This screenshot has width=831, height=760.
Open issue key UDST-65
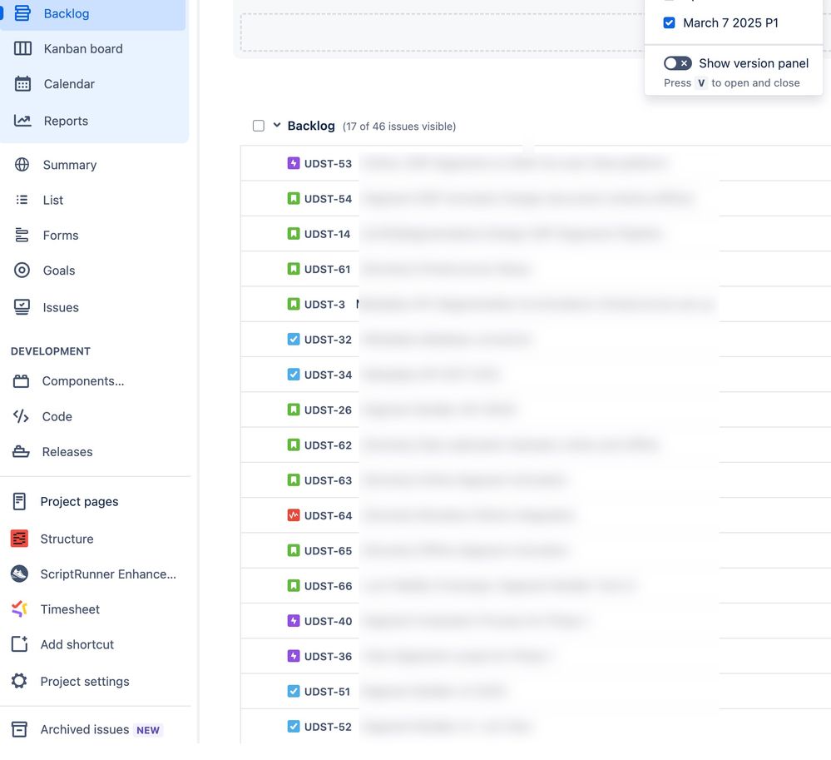pos(328,551)
